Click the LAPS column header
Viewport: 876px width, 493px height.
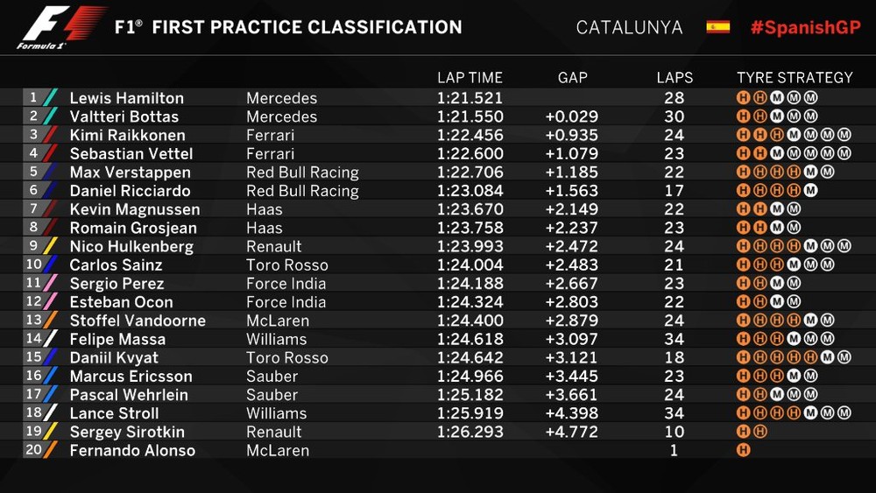point(675,78)
